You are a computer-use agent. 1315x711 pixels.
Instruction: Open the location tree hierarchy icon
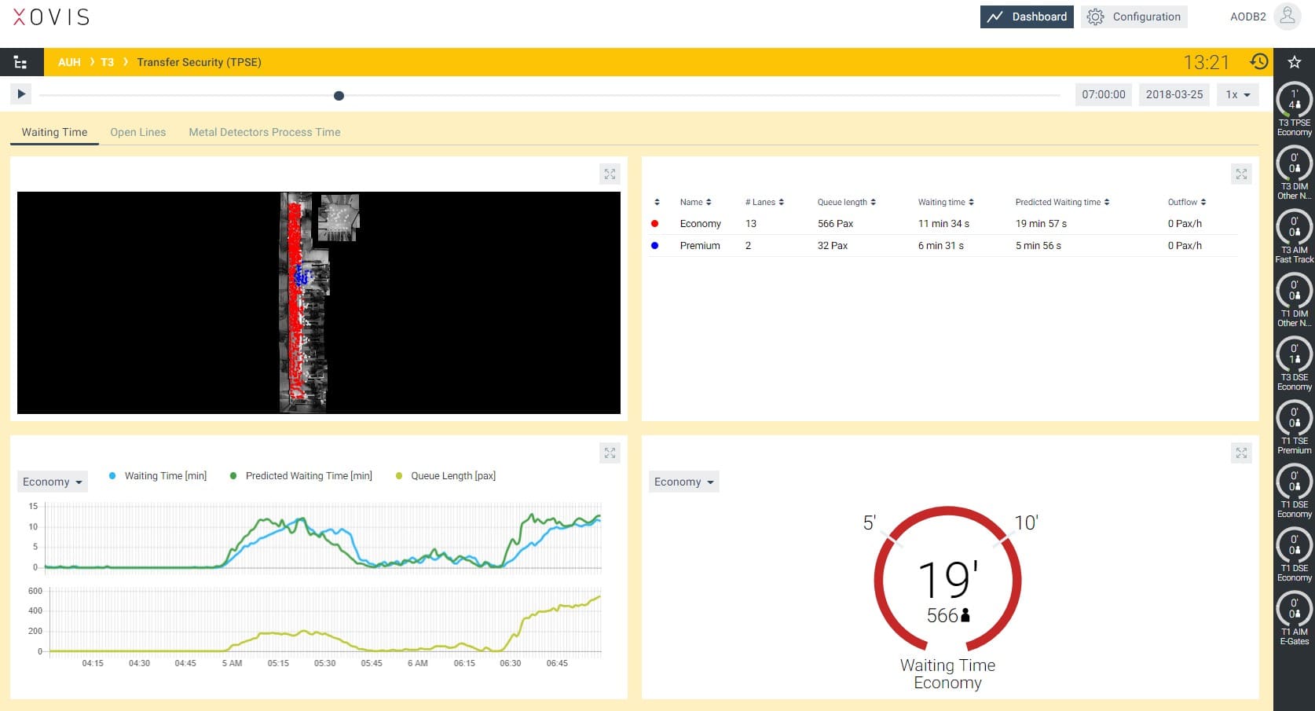tap(21, 63)
